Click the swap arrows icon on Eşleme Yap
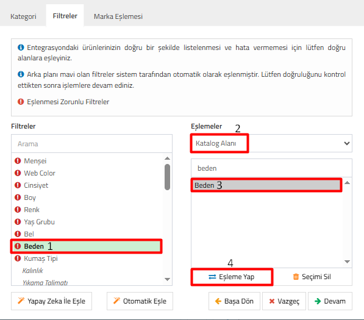The height and width of the screenshot is (320, 364). 212,277
